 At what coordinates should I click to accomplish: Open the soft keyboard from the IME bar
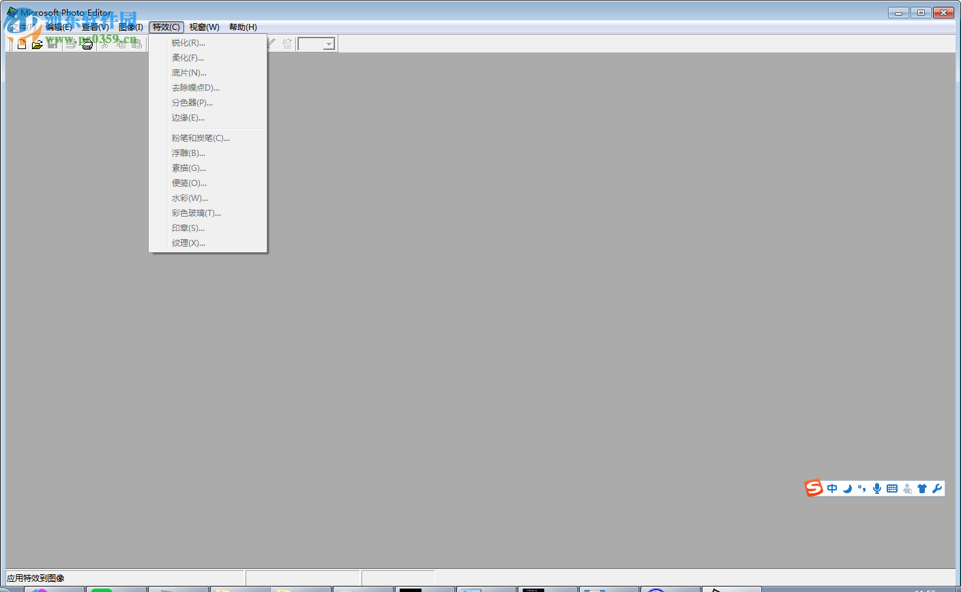pos(892,488)
